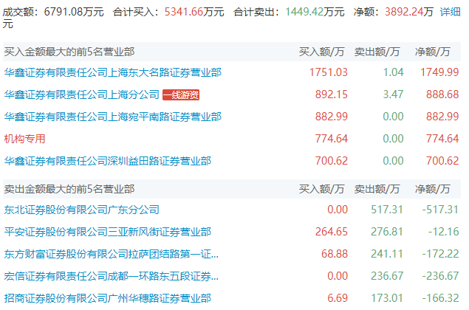
Task: Click 净额/万 column header in buy table
Action: (433, 52)
